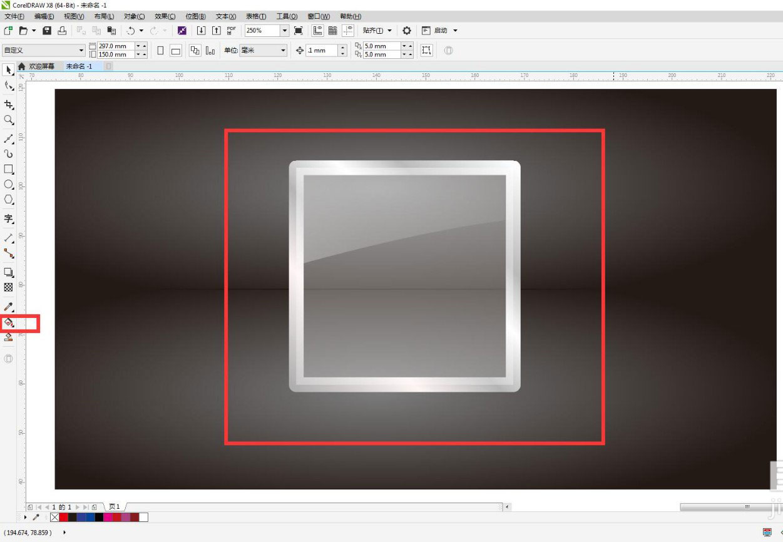
Task: Select the Crop tool in toolbox
Action: coord(9,105)
